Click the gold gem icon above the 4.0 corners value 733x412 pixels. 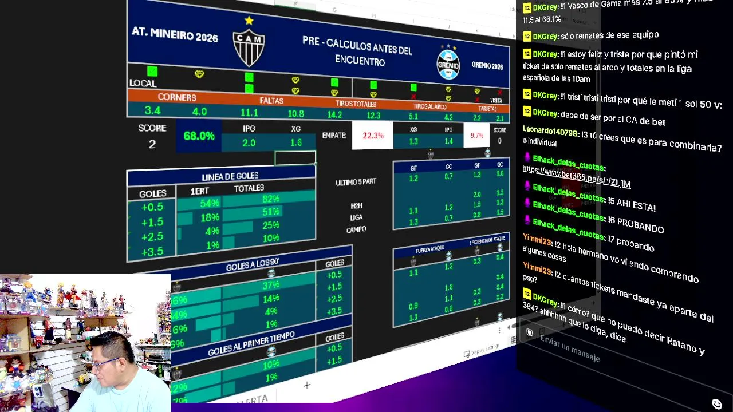(x=199, y=74)
